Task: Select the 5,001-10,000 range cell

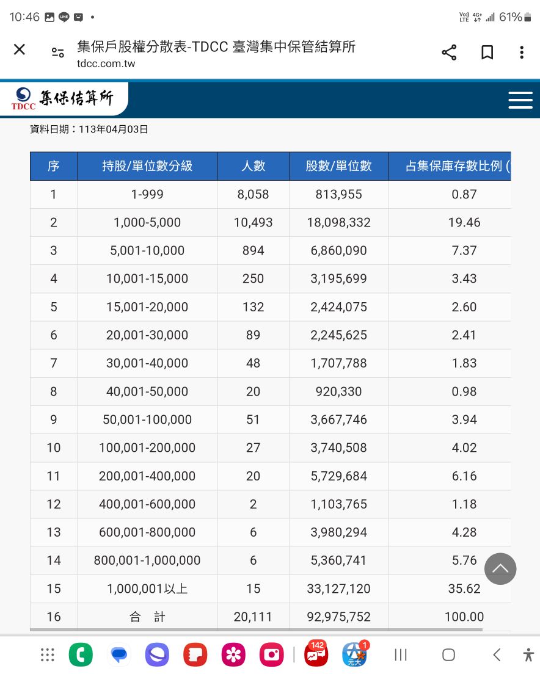Action: pyautogui.click(x=147, y=250)
